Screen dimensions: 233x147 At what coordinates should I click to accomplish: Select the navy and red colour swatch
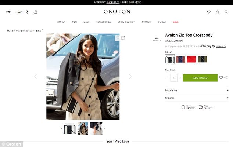click(x=180, y=59)
